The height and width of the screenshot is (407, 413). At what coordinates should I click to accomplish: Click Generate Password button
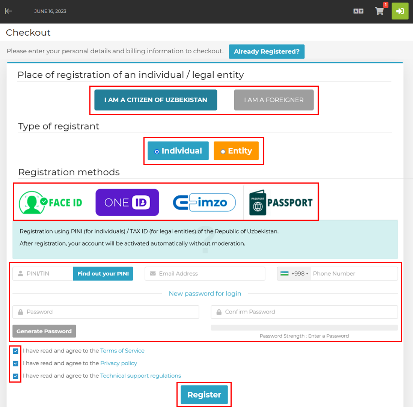click(x=44, y=331)
